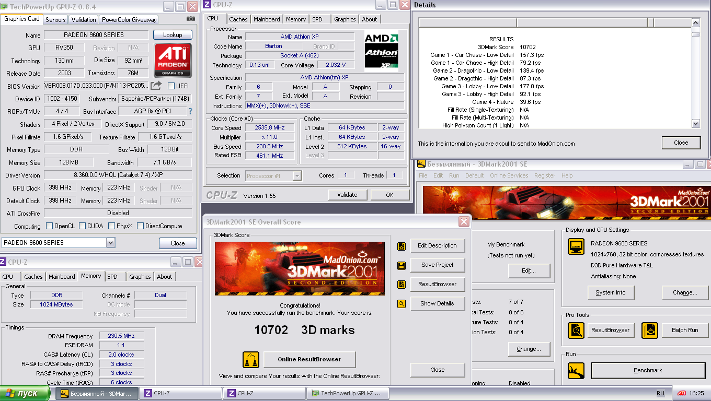
Task: Click the Details list scroll down arrow
Action: pos(695,124)
